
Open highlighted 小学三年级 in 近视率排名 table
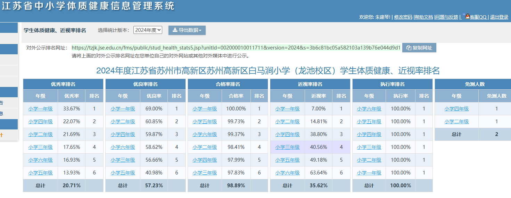coord(287,147)
